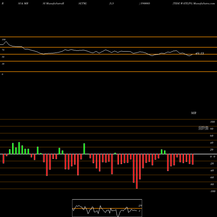
Task: Click the -60 label on MR axis
Action: tap(212, 178)
